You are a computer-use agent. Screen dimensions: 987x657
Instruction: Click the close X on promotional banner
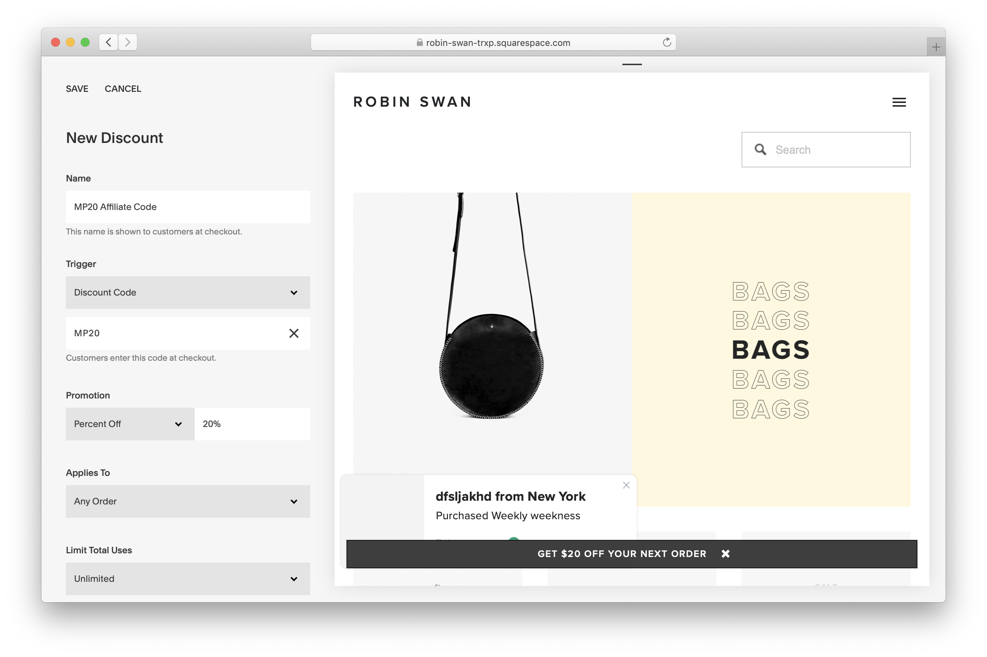point(725,554)
